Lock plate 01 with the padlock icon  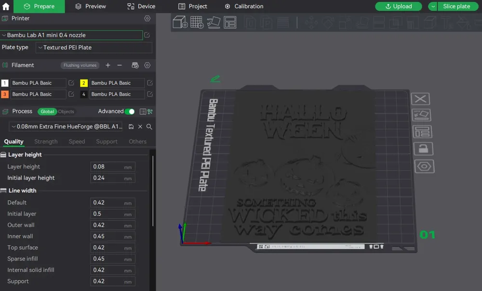click(424, 149)
